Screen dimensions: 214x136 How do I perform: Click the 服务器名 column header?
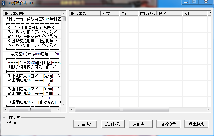tap(85, 13)
